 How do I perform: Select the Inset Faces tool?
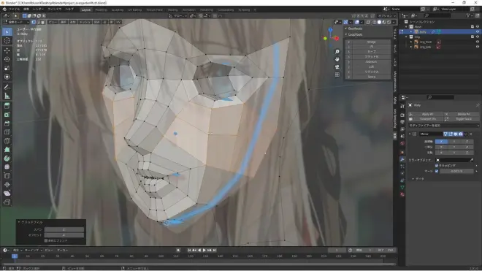(x=7, y=115)
